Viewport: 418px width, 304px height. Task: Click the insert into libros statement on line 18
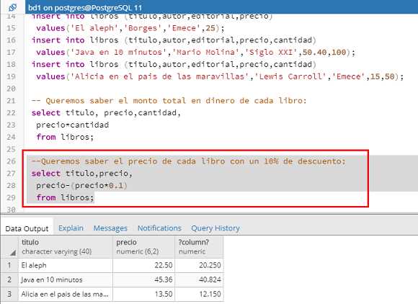174,65
